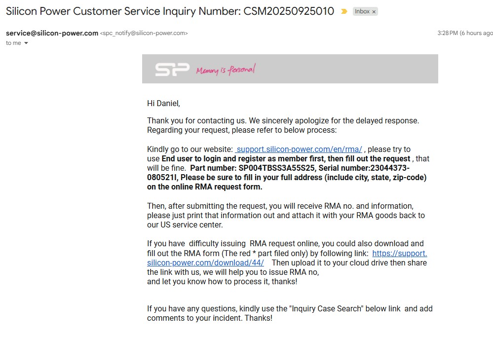The height and width of the screenshot is (339, 493).
Task: Click the "Inquiry Case Search" sentence
Action: [x=290, y=309]
